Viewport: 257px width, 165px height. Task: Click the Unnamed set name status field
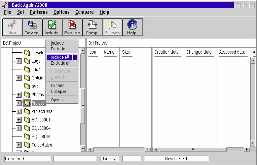pyautogui.click(x=28, y=159)
